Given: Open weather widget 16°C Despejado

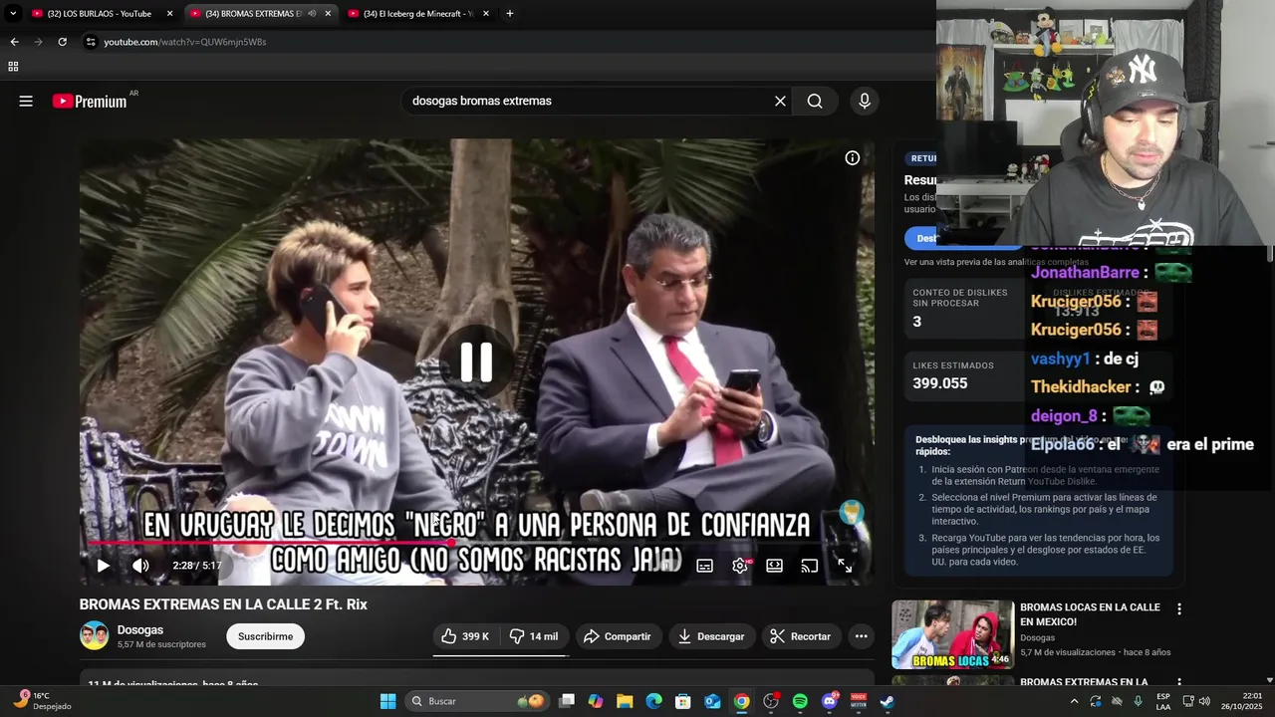Looking at the screenshot, I should [x=41, y=701].
